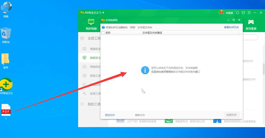Open the 360 main menu hamburger icon
Image resolution: width=265 pixels, height=138 pixels.
pyautogui.click(x=249, y=13)
